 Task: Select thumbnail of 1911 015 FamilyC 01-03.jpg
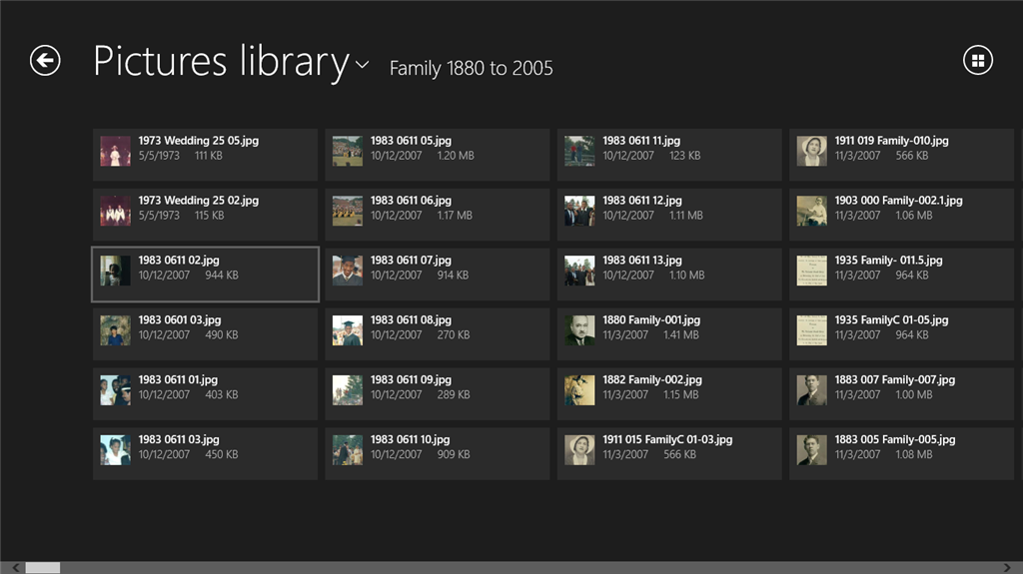point(579,450)
